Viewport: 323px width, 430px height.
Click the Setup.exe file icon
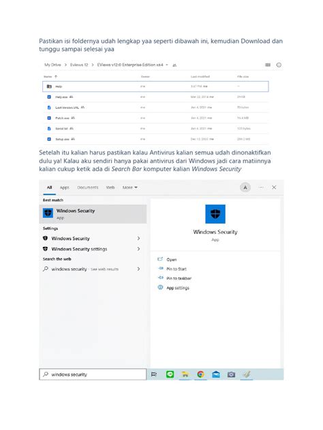(x=49, y=139)
